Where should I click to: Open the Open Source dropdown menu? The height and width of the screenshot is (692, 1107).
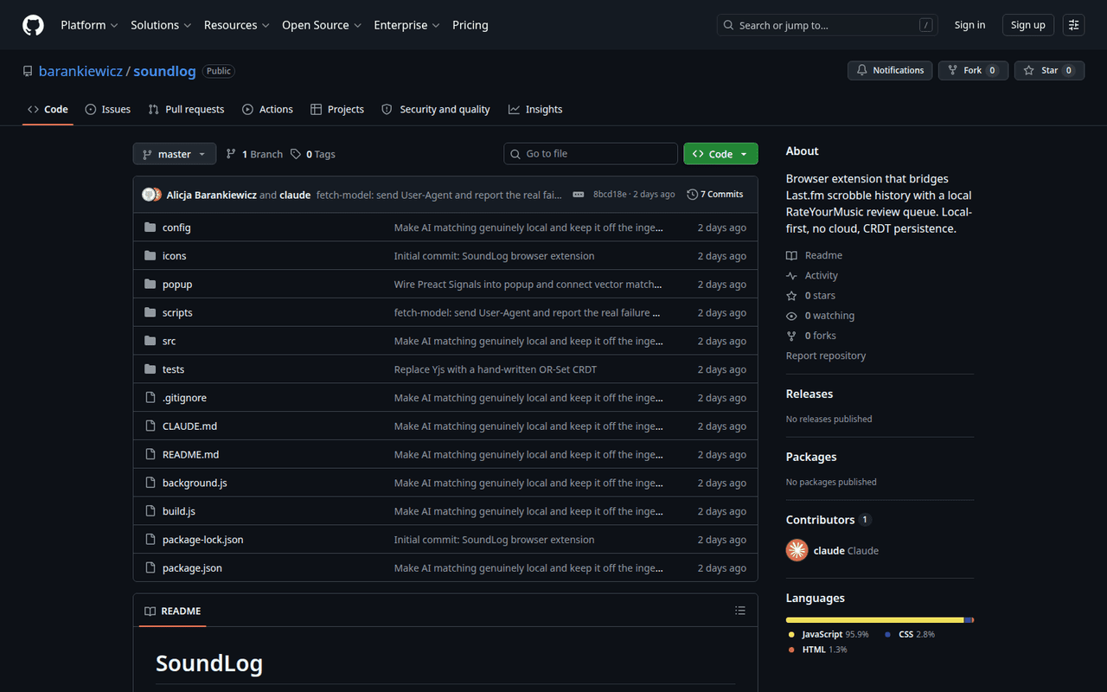pyautogui.click(x=321, y=25)
